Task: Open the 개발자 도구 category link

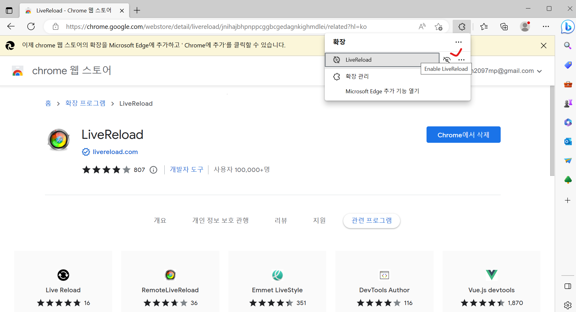Action: pyautogui.click(x=187, y=170)
